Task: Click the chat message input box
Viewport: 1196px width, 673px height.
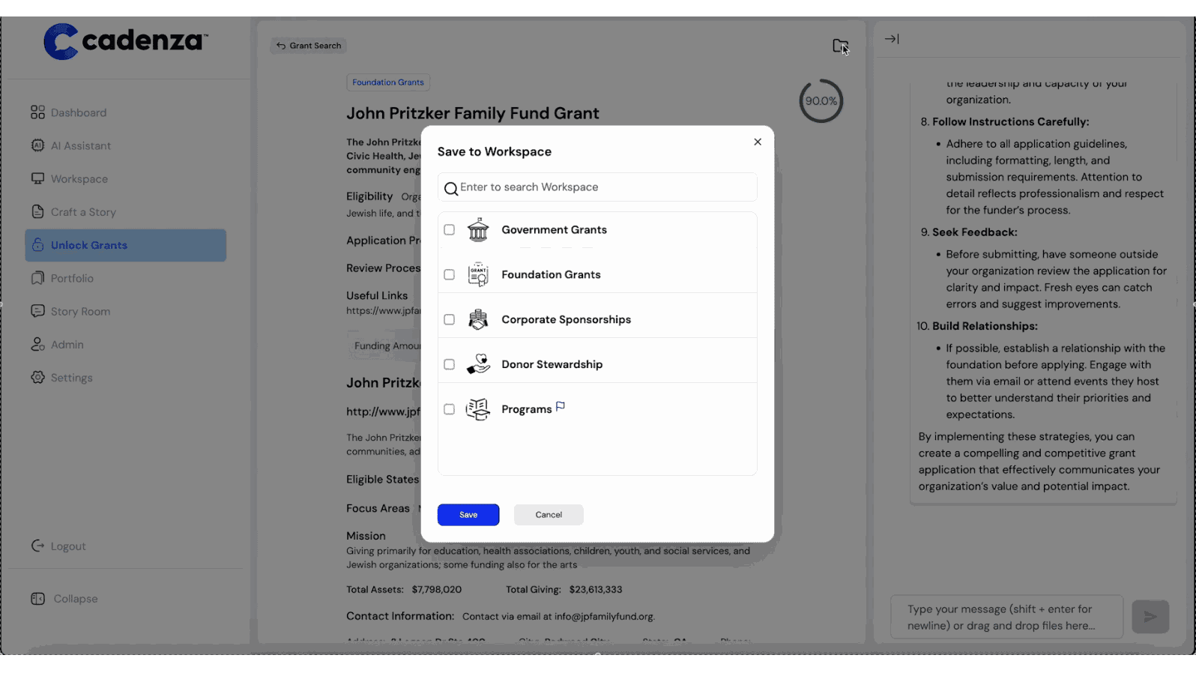Action: click(x=1006, y=618)
